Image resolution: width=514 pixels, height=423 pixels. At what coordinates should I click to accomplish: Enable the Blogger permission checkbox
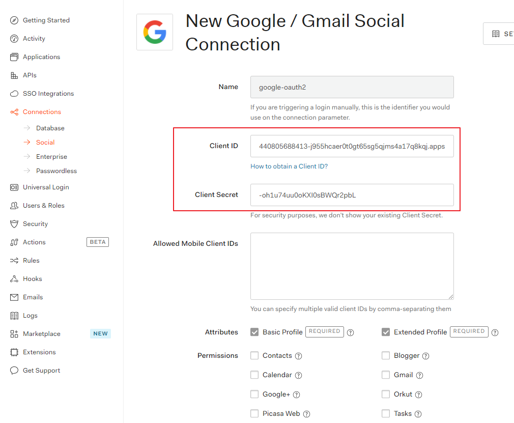click(x=386, y=356)
